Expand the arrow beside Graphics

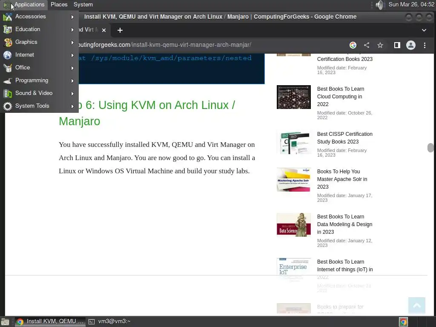point(72,43)
